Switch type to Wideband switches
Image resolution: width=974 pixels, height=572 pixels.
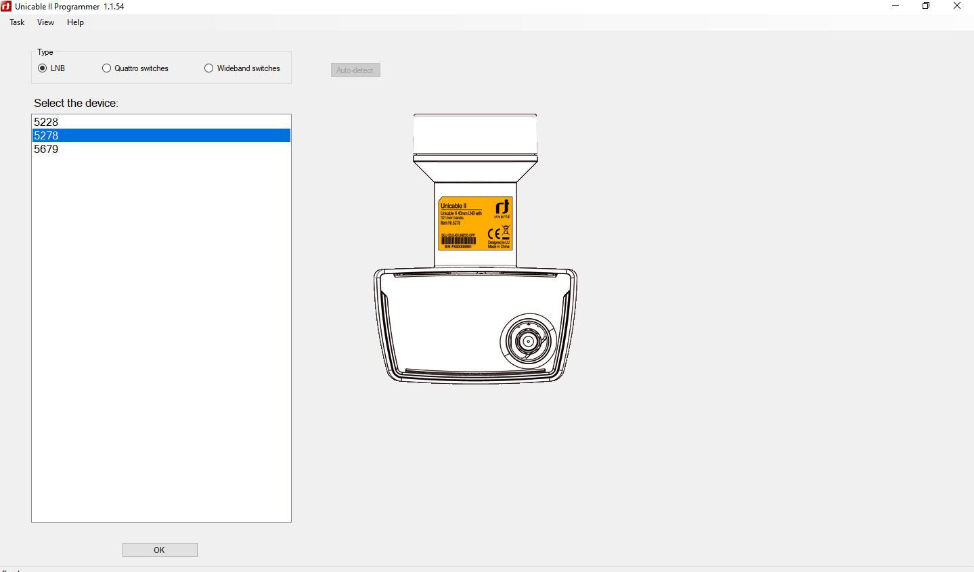(x=209, y=68)
